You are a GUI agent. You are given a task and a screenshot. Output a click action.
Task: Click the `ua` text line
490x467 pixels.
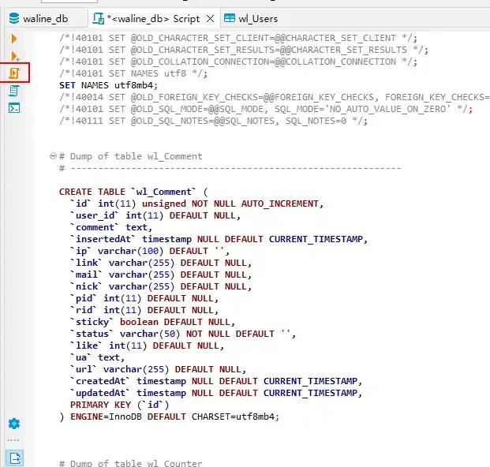(x=97, y=357)
